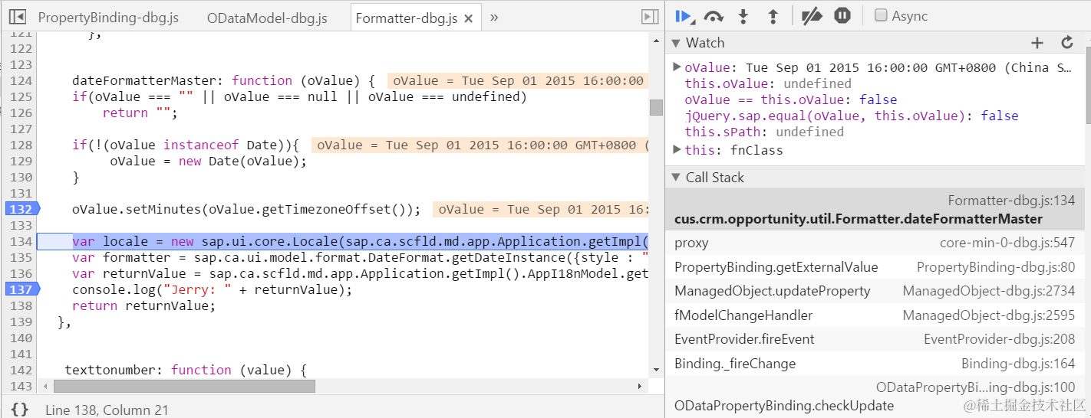Select ManagedObject.updateProperty stack frame
This screenshot has width=1091, height=418.
tap(875, 291)
